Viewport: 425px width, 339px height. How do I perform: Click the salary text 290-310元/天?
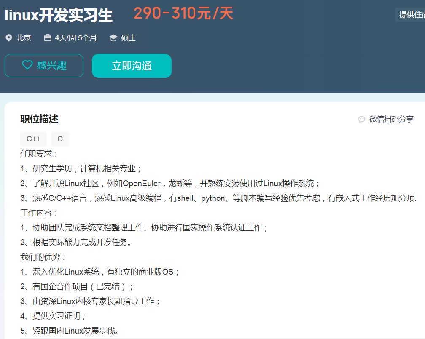pos(183,14)
